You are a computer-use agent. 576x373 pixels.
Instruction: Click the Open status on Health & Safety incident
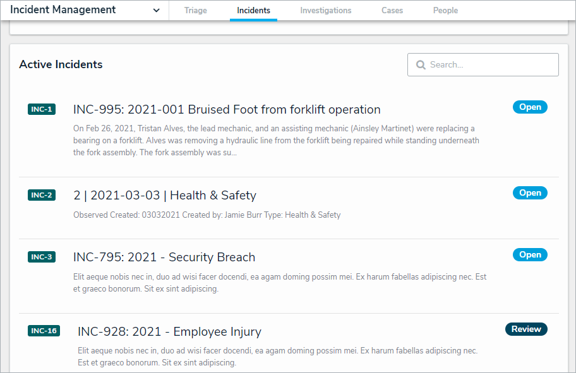point(530,193)
